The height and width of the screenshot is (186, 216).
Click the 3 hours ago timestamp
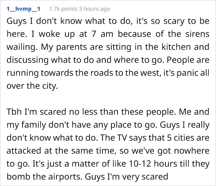(x=94, y=9)
